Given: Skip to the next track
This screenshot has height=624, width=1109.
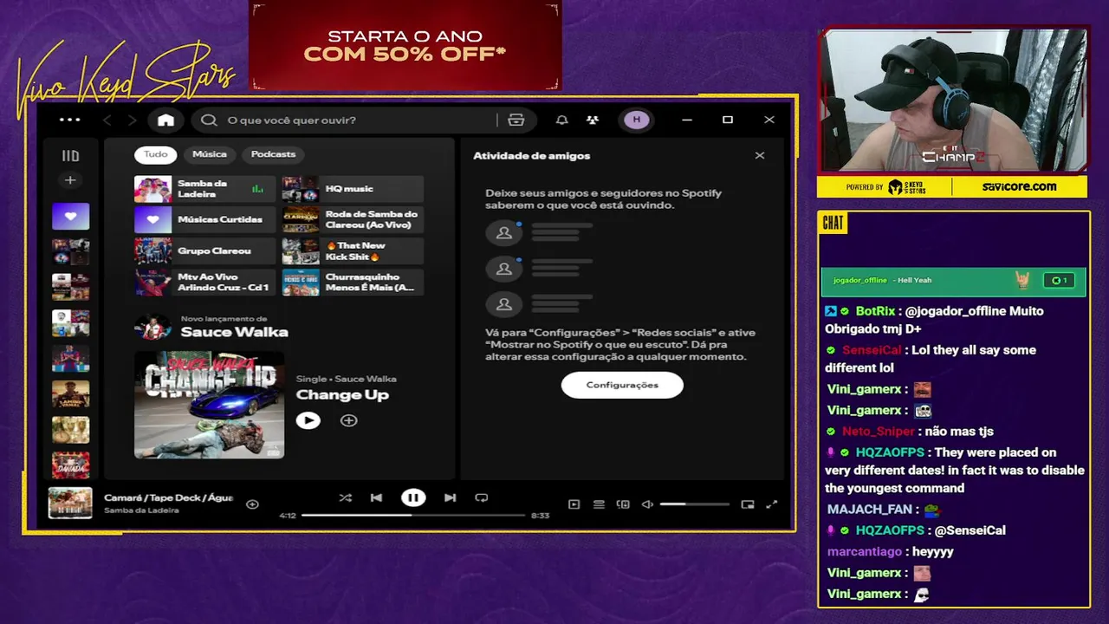Looking at the screenshot, I should pos(450,497).
